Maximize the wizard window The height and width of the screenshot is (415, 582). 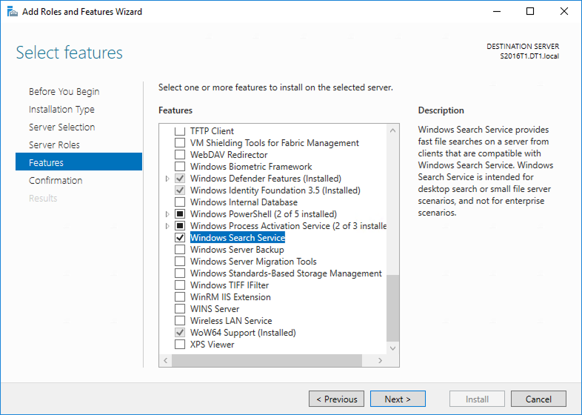[x=530, y=12]
